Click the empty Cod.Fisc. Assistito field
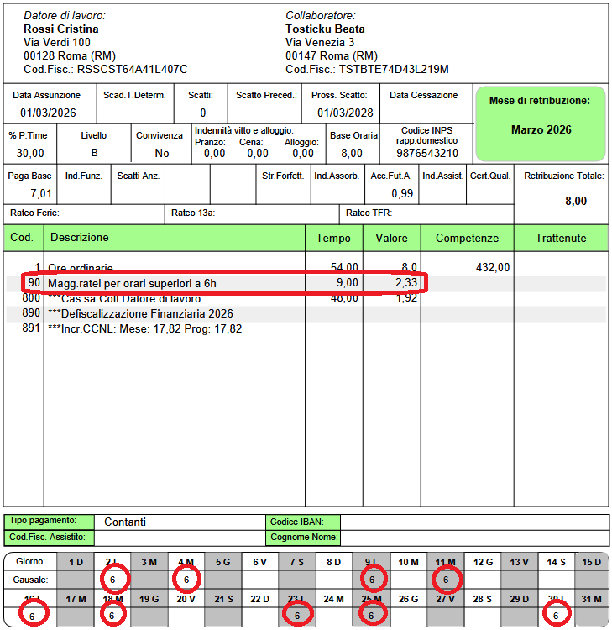 (x=179, y=537)
